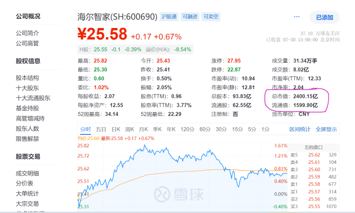Open 高管增减持 in the sidebar
This screenshot has width=355, height=213.
(x=30, y=118)
